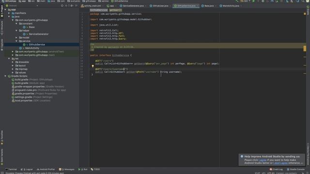The image size is (310, 174).
Task: Click the tool-windows toggle icon in bottom-left corner
Action: point(2,173)
